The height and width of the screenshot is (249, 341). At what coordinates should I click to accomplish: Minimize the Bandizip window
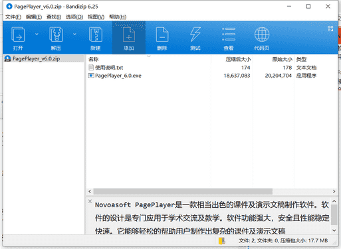tap(289, 7)
